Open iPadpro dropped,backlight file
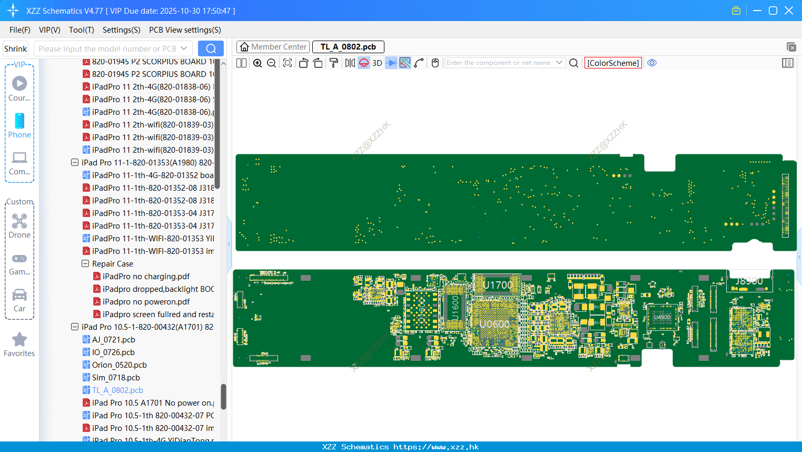Image resolution: width=802 pixels, height=452 pixels. click(158, 289)
